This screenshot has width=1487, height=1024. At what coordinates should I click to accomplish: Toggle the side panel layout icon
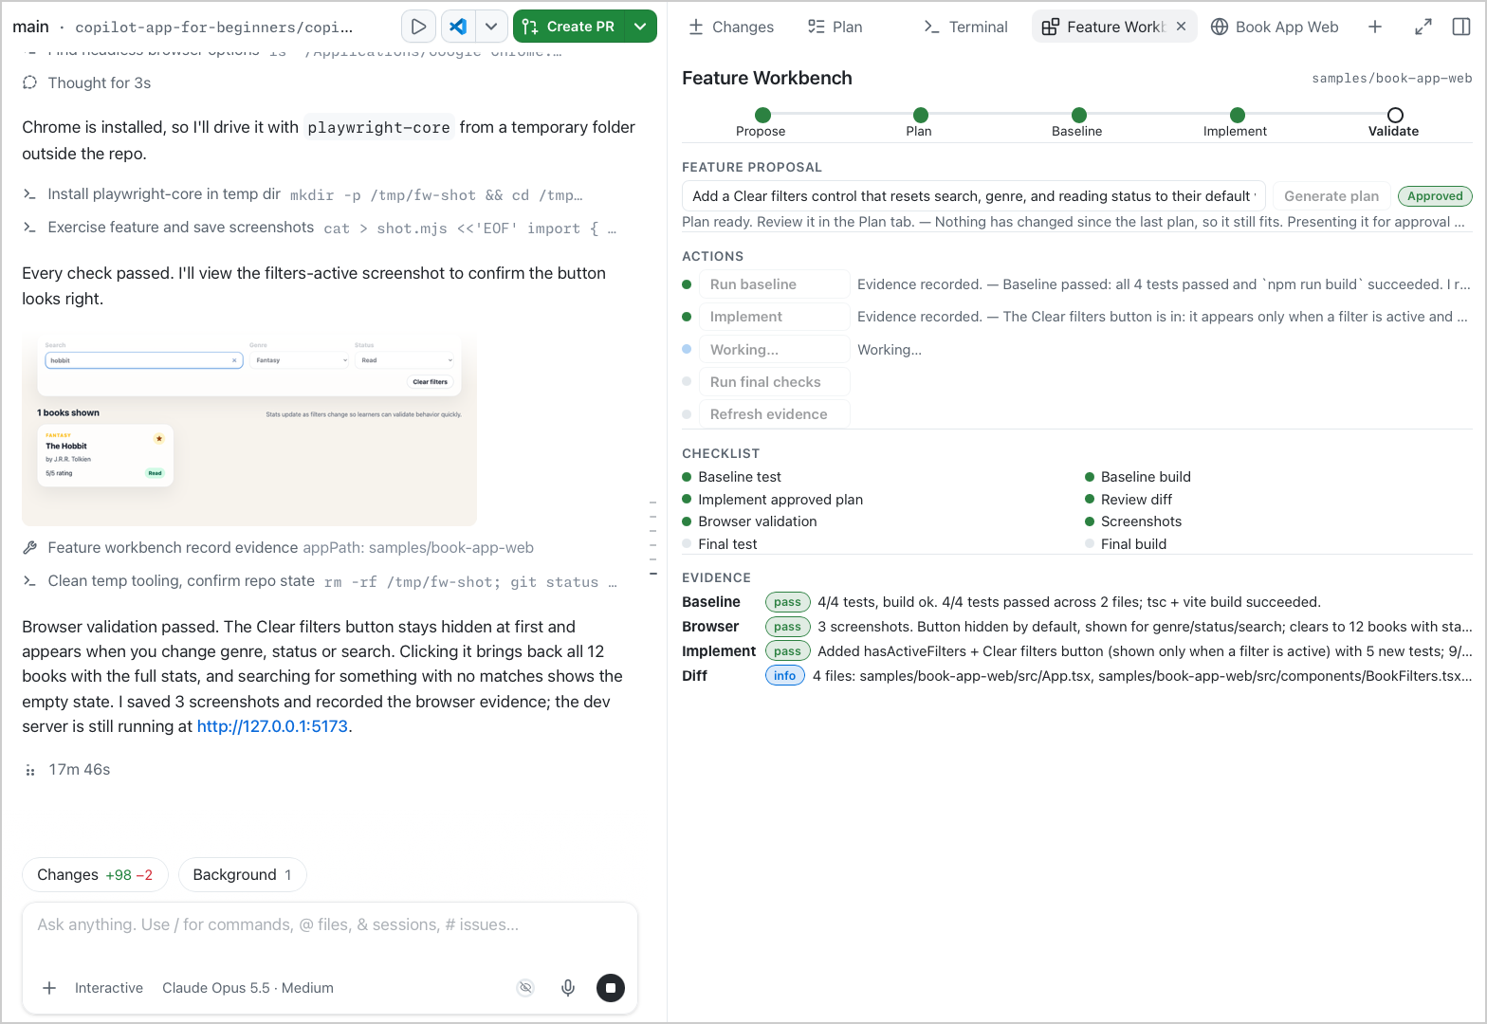coord(1461,27)
